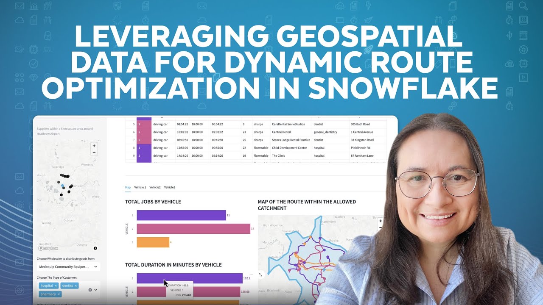
Task: Click the Mapbox logo on sidebar map
Action: coord(48,248)
